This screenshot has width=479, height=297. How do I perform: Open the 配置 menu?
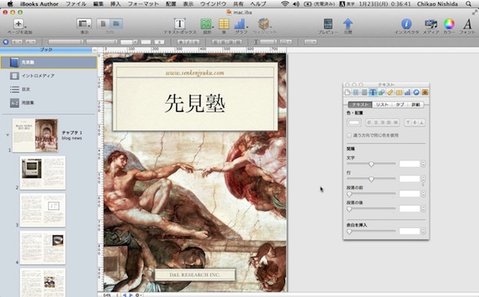click(x=171, y=4)
